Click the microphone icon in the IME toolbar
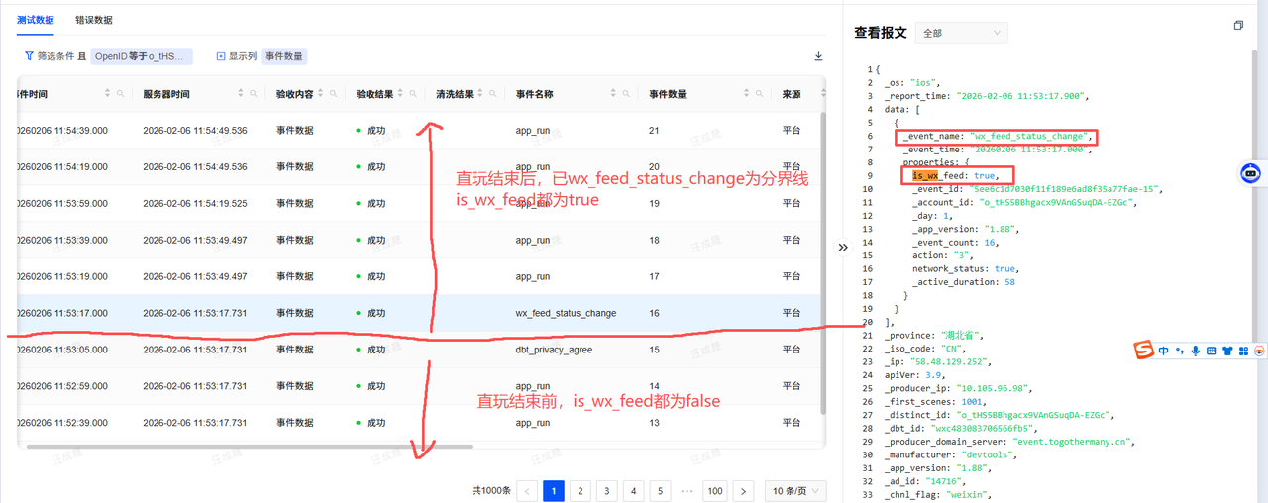 tap(1196, 351)
